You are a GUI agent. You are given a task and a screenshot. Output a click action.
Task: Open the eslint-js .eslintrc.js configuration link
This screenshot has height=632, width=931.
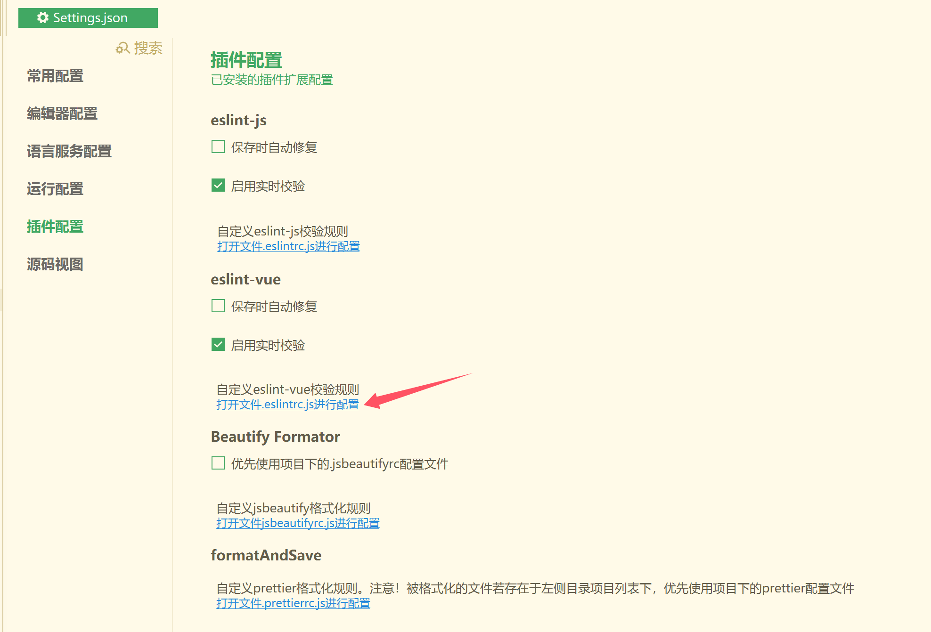[288, 246]
